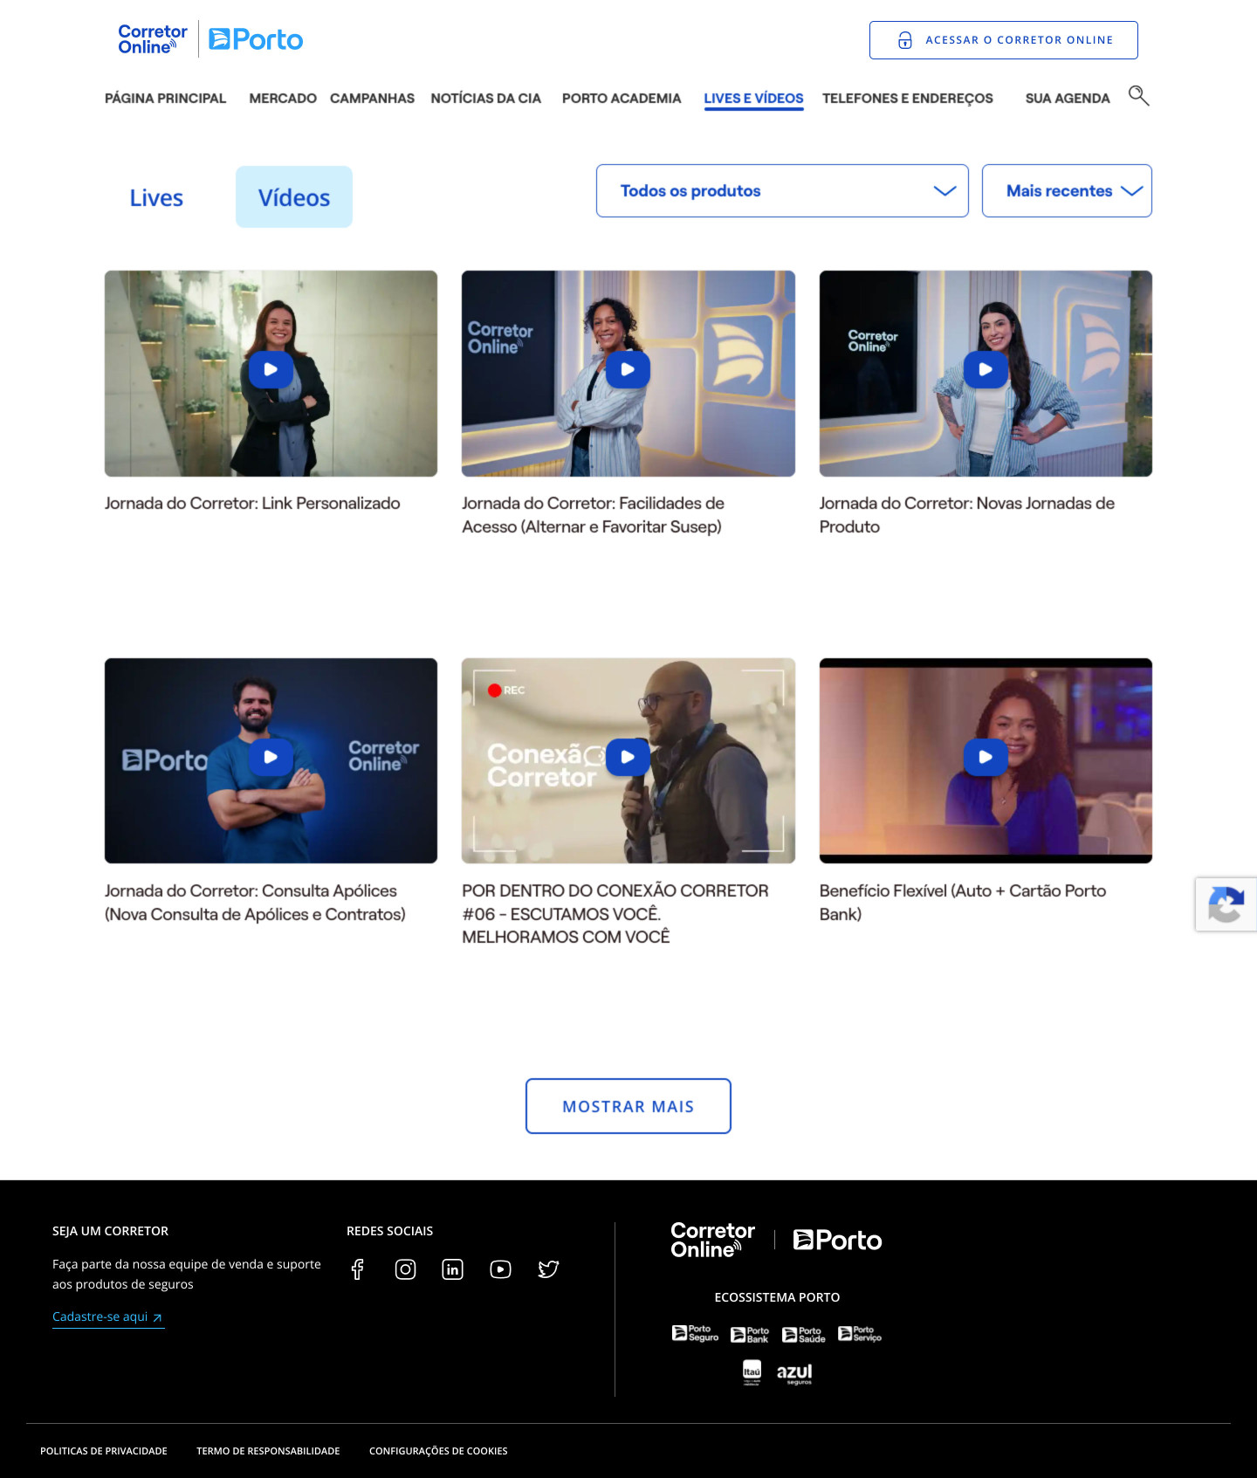Image resolution: width=1257 pixels, height=1478 pixels.
Task: Open the Campanhas menu item
Action: pyautogui.click(x=372, y=99)
